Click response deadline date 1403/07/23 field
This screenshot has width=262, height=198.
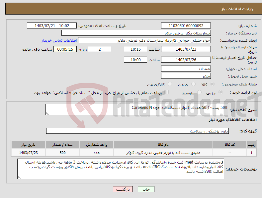point(186,49)
